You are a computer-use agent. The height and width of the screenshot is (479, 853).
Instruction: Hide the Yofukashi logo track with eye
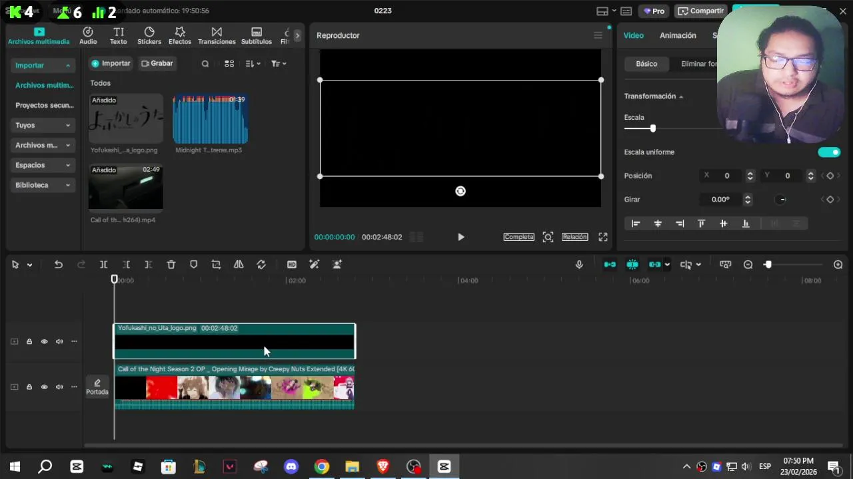45,341
